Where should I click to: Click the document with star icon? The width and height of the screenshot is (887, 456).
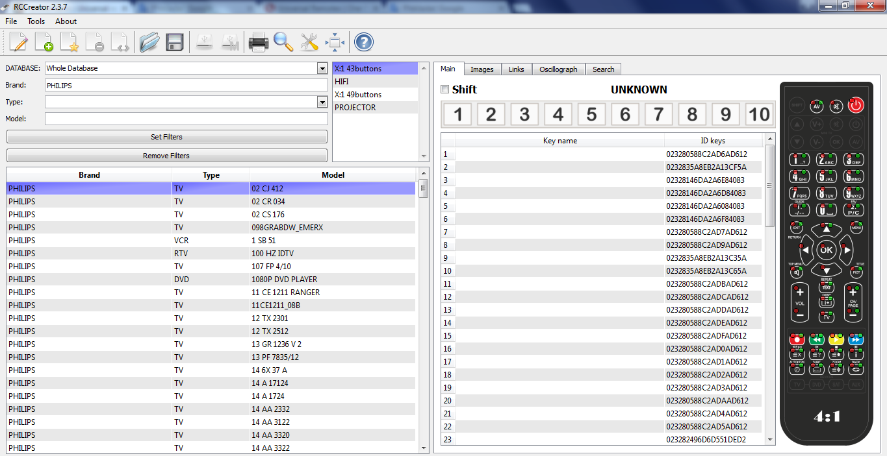tap(70, 43)
